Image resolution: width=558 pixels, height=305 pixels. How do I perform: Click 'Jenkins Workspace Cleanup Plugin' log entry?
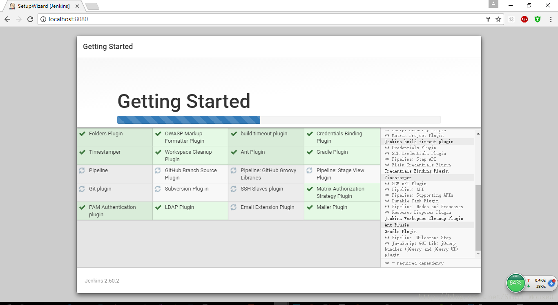[424, 218]
